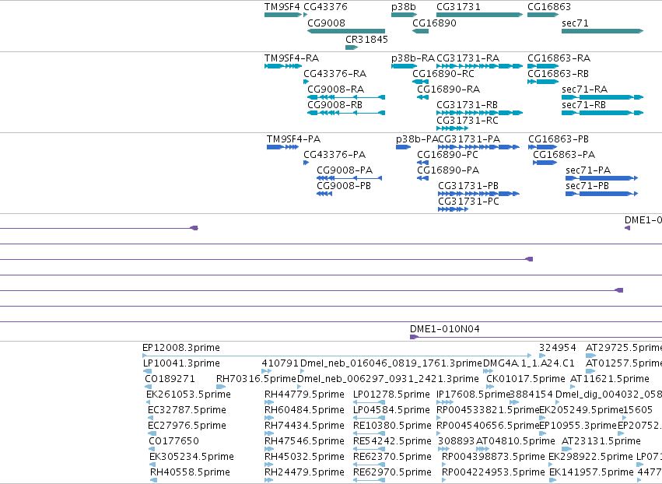Open the AT23131.5prime EST label
Image resolution: width=662 pixels, height=484 pixels.
pos(601,441)
